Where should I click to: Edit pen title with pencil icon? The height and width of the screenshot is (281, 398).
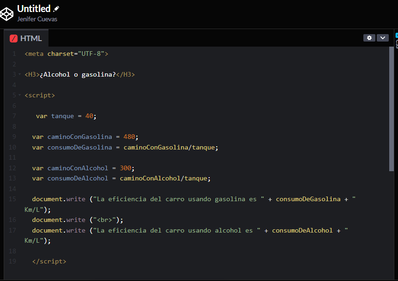pyautogui.click(x=56, y=9)
